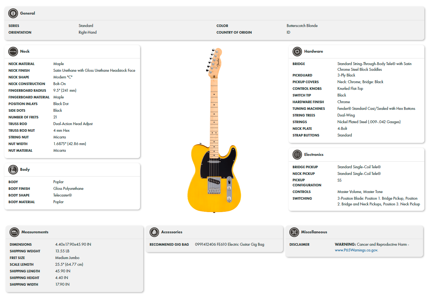Image resolution: width=431 pixels, height=300 pixels.
Task: Click the General section info icon
Action: tap(13, 13)
